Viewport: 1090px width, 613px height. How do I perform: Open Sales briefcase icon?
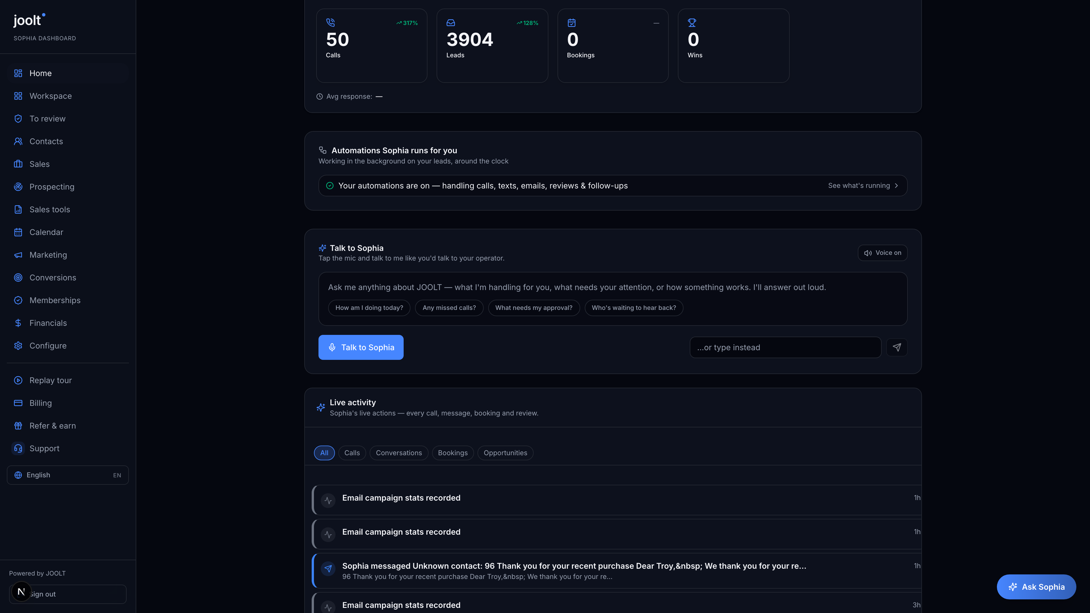tap(18, 164)
